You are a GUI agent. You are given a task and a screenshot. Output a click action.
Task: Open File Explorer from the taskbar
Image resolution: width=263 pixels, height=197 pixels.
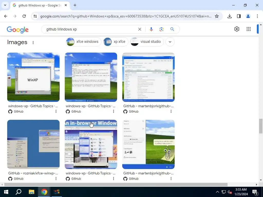[x=31, y=192]
